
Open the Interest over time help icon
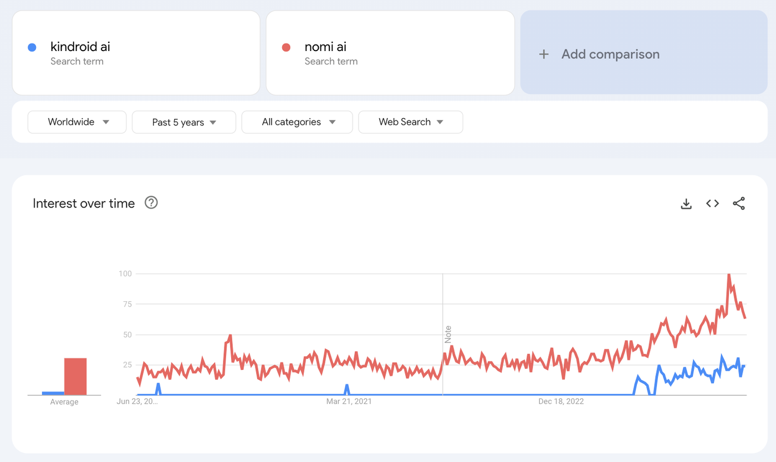coord(151,202)
